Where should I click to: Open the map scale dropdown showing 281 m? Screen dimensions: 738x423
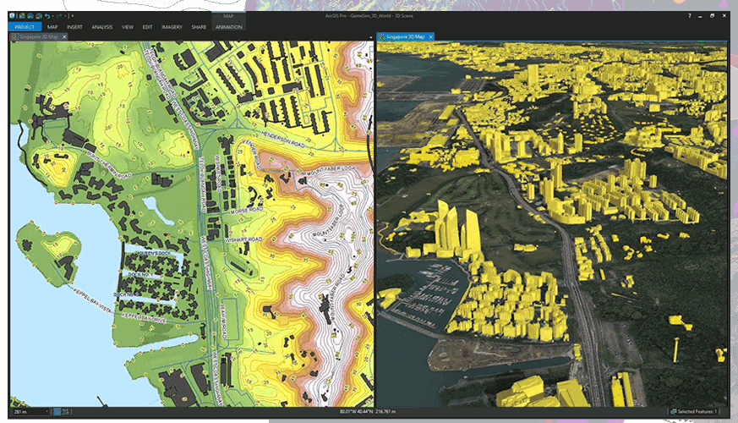[30, 412]
